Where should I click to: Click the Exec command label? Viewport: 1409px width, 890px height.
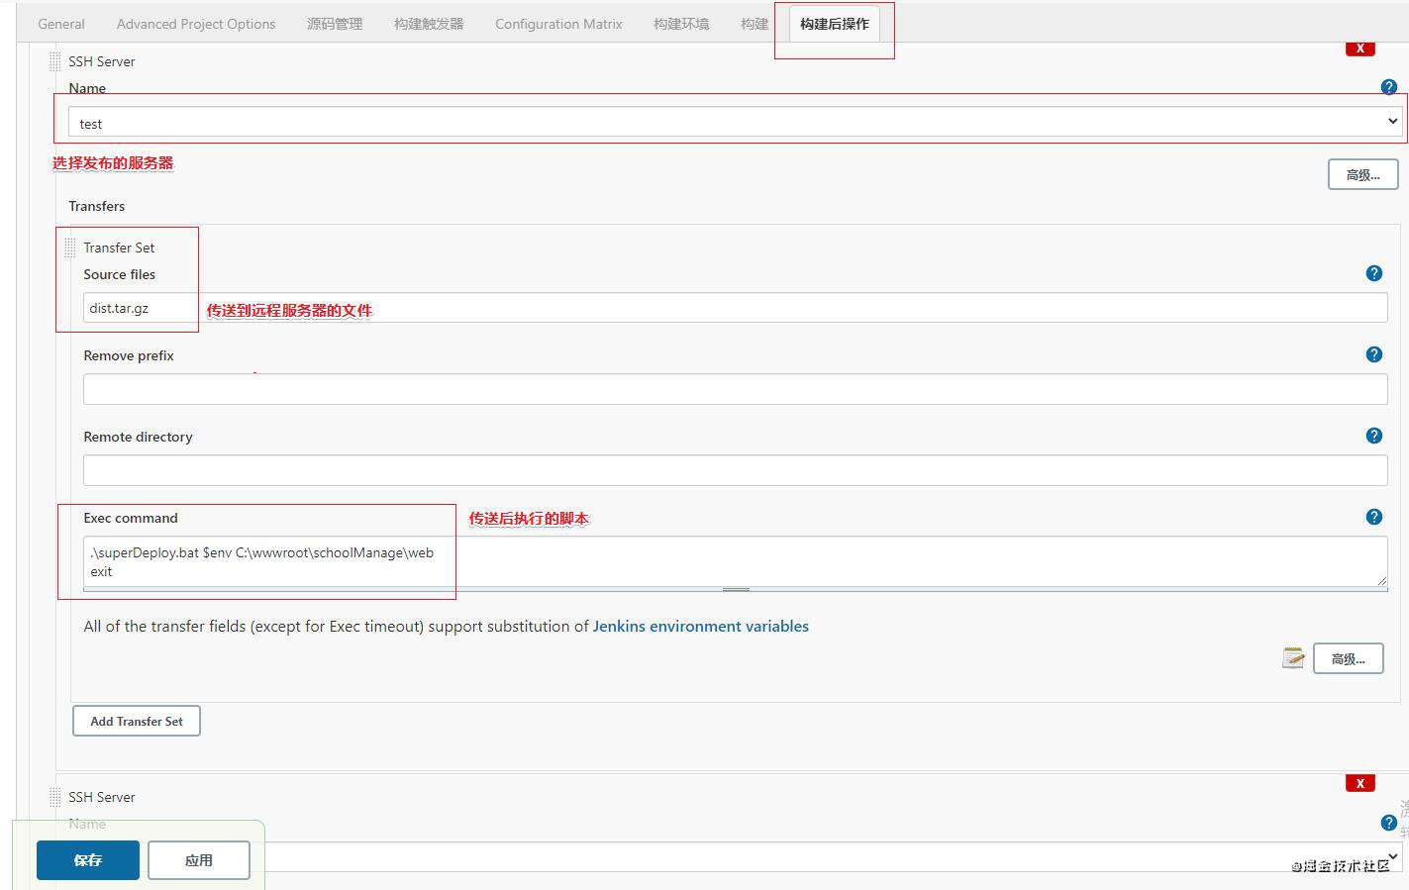click(x=131, y=518)
